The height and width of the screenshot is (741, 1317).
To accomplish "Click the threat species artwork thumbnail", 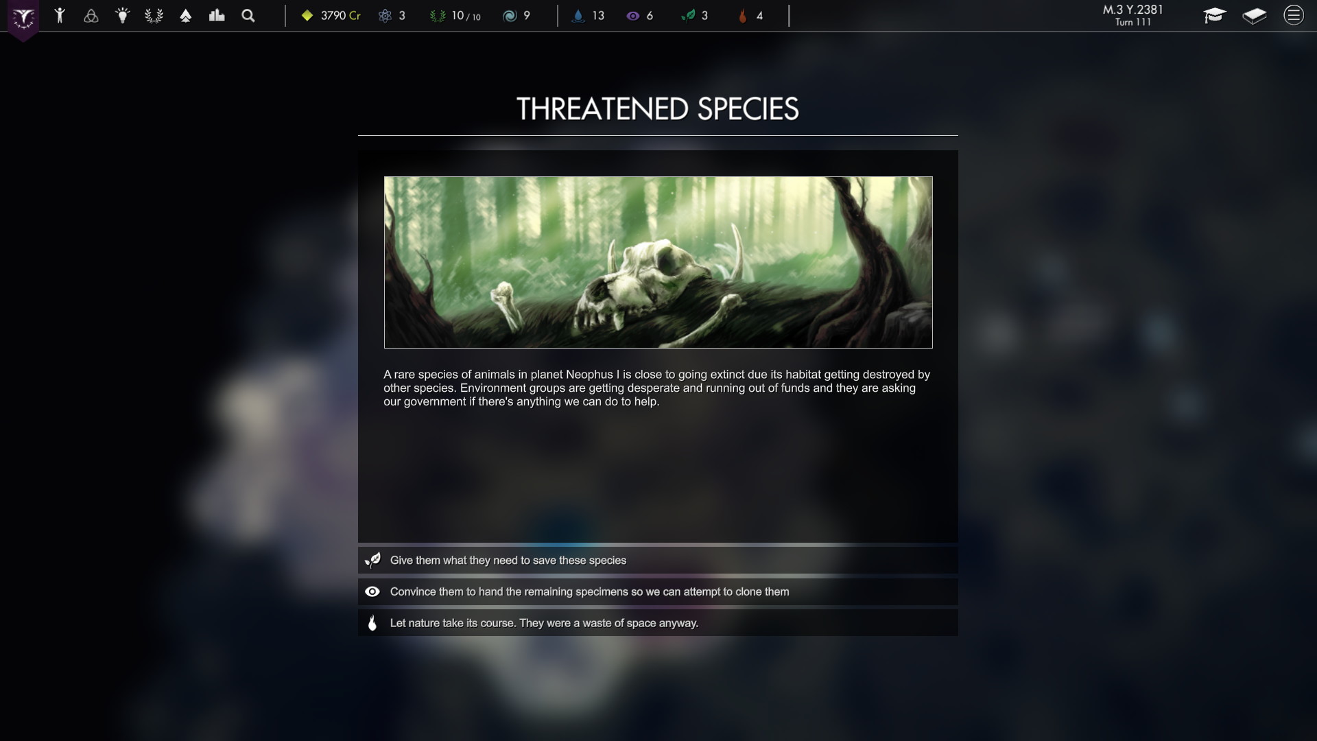I will 658,262.
